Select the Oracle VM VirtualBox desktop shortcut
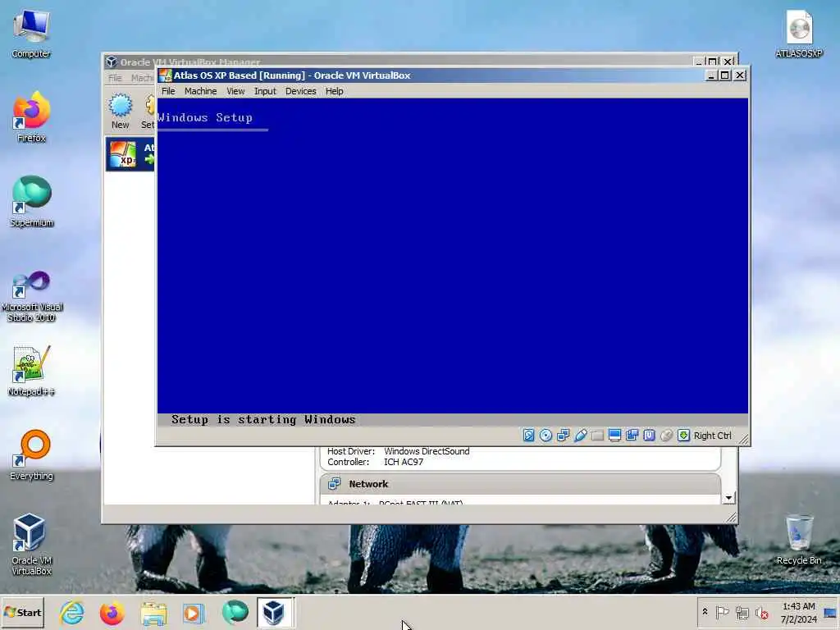This screenshot has width=840, height=630. 31,544
